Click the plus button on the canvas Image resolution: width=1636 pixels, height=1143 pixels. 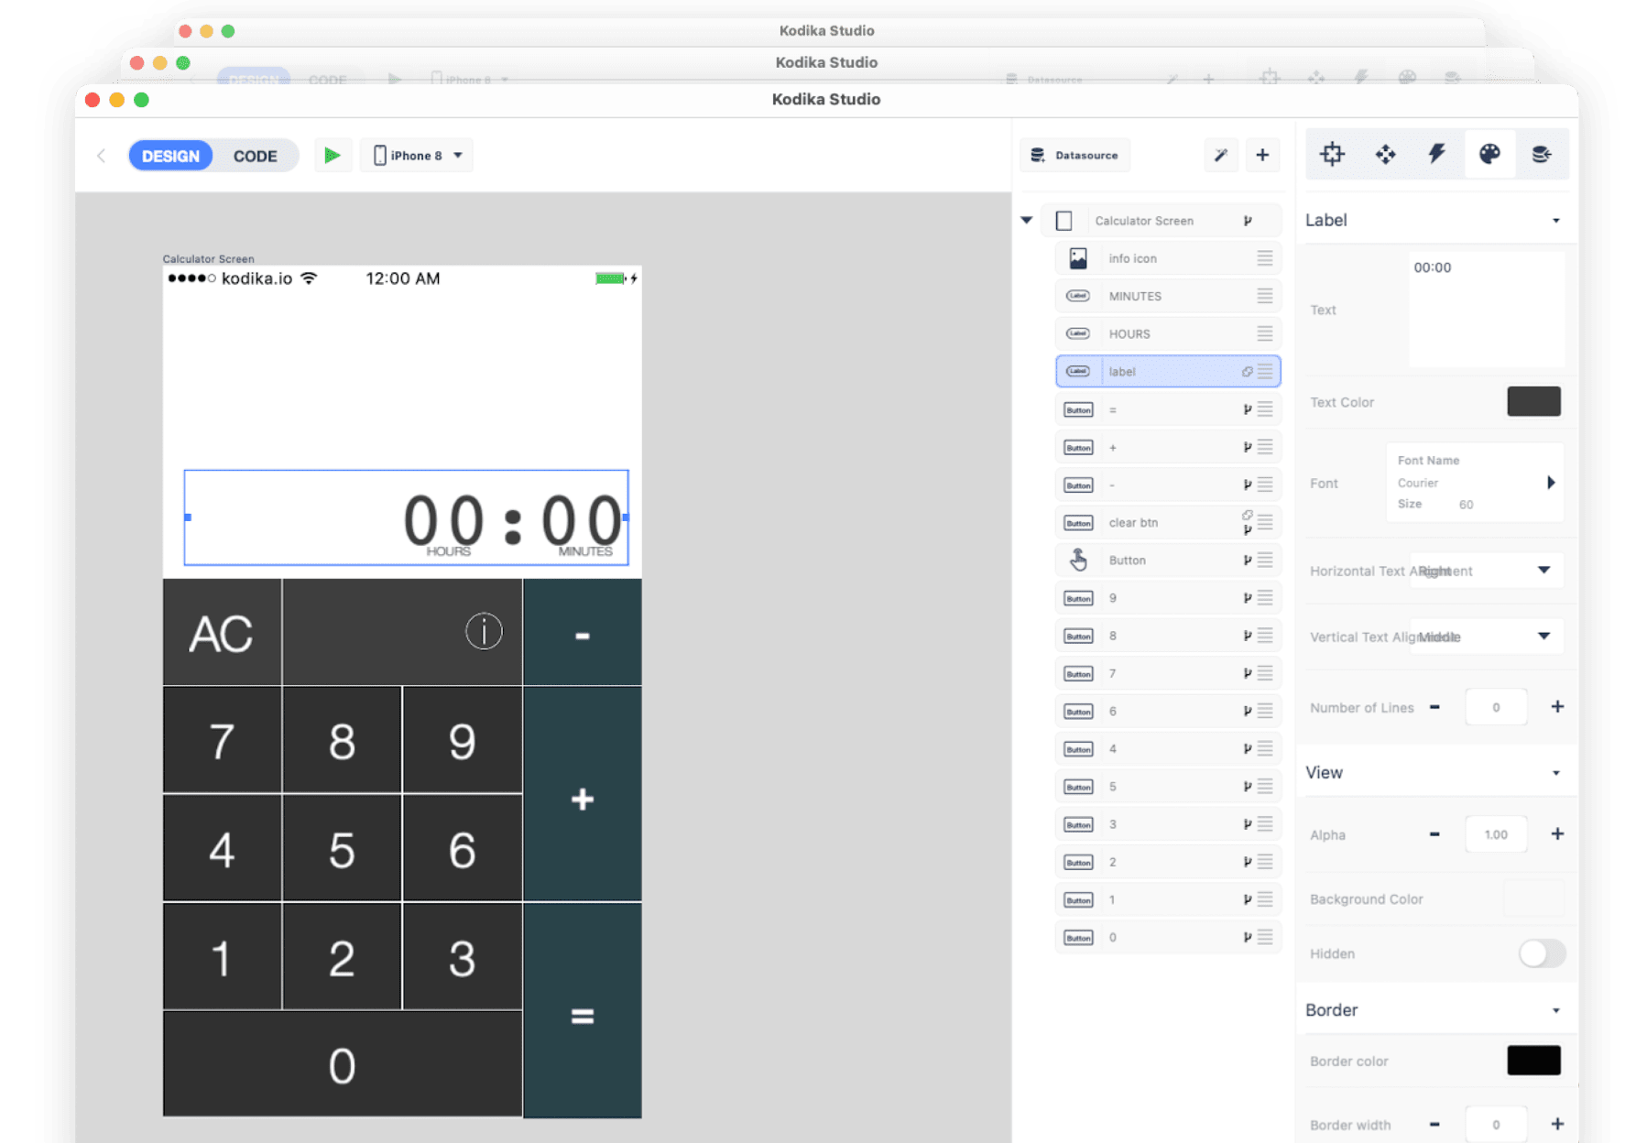click(x=583, y=795)
